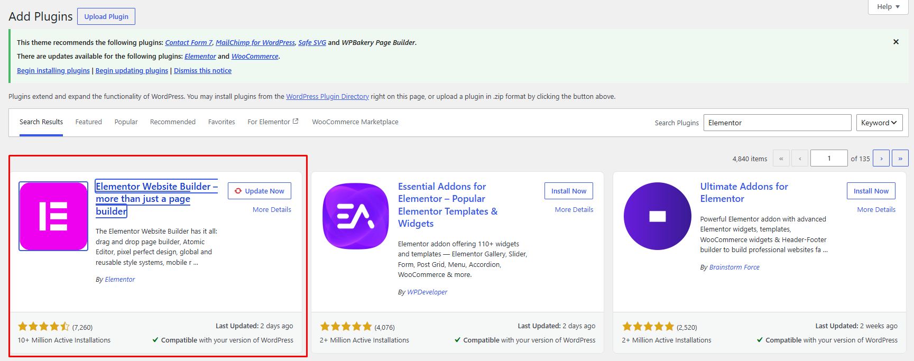Focus the Search Plugins input field
Viewport: 914px width, 361px height.
coord(777,123)
